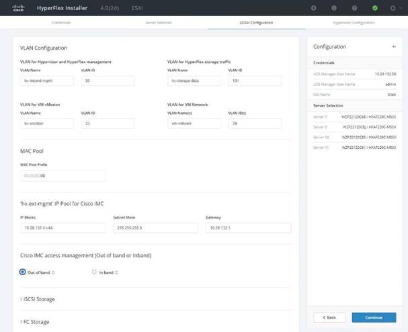Click VLAN for Hypervisor and HyperFlex management label
The height and width of the screenshot is (332, 408).
[x=66, y=62]
